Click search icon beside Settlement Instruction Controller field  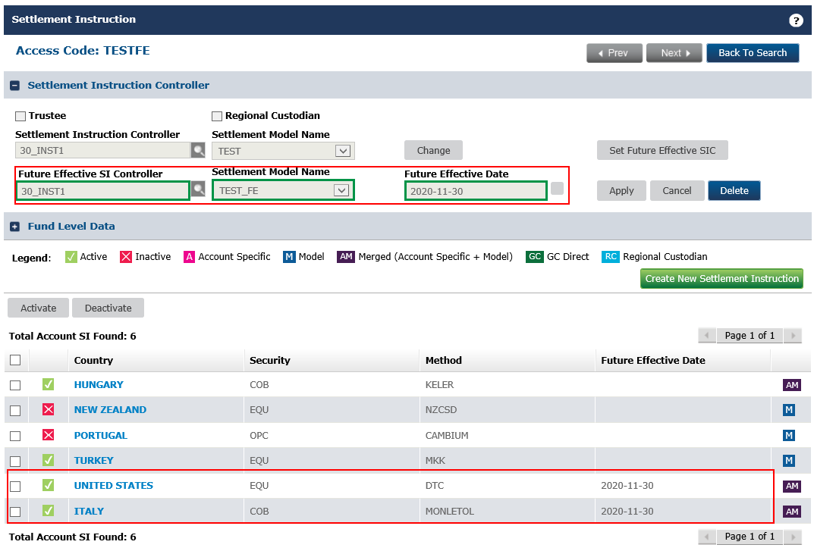coord(198,151)
